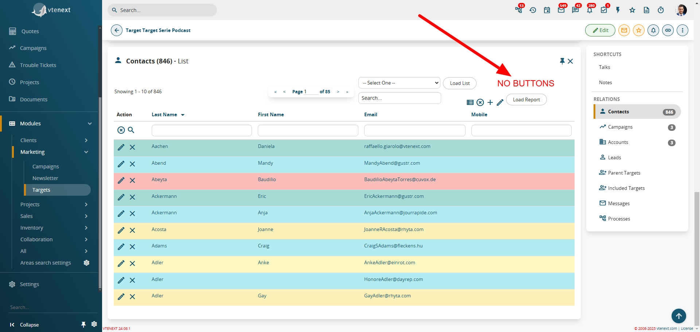700x332 pixels.
Task: Open Newsletter under Marketing
Action: coord(45,178)
